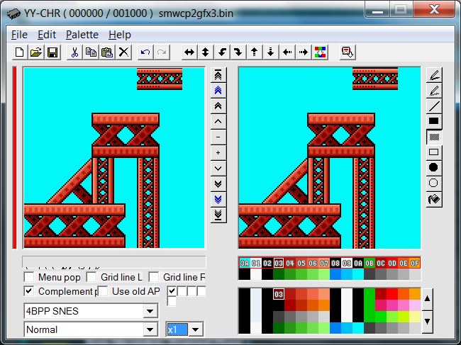Select the filled circle tool
The width and height of the screenshot is (461, 345).
click(x=434, y=168)
